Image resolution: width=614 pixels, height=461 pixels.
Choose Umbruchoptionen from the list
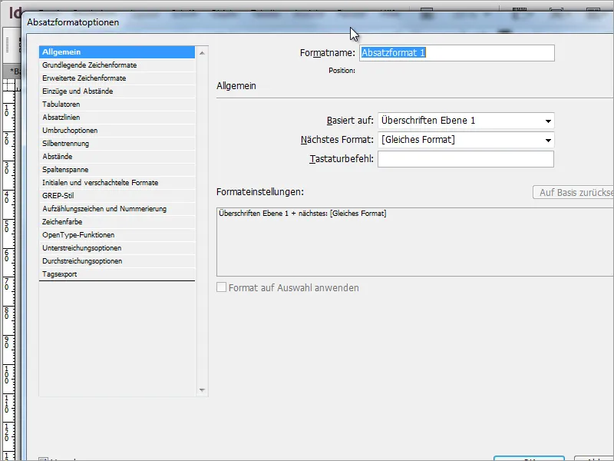tap(117, 130)
